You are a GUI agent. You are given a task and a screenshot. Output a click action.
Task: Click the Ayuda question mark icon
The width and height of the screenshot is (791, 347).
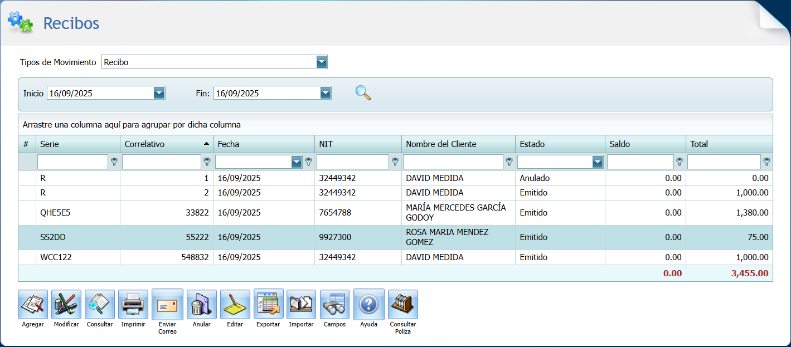pos(368,304)
